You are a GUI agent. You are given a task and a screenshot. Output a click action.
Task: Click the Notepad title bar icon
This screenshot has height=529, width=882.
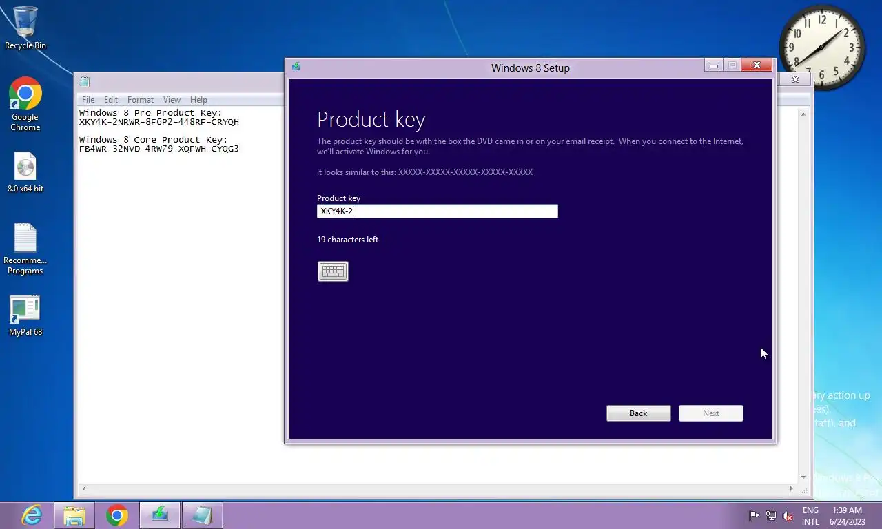click(85, 82)
